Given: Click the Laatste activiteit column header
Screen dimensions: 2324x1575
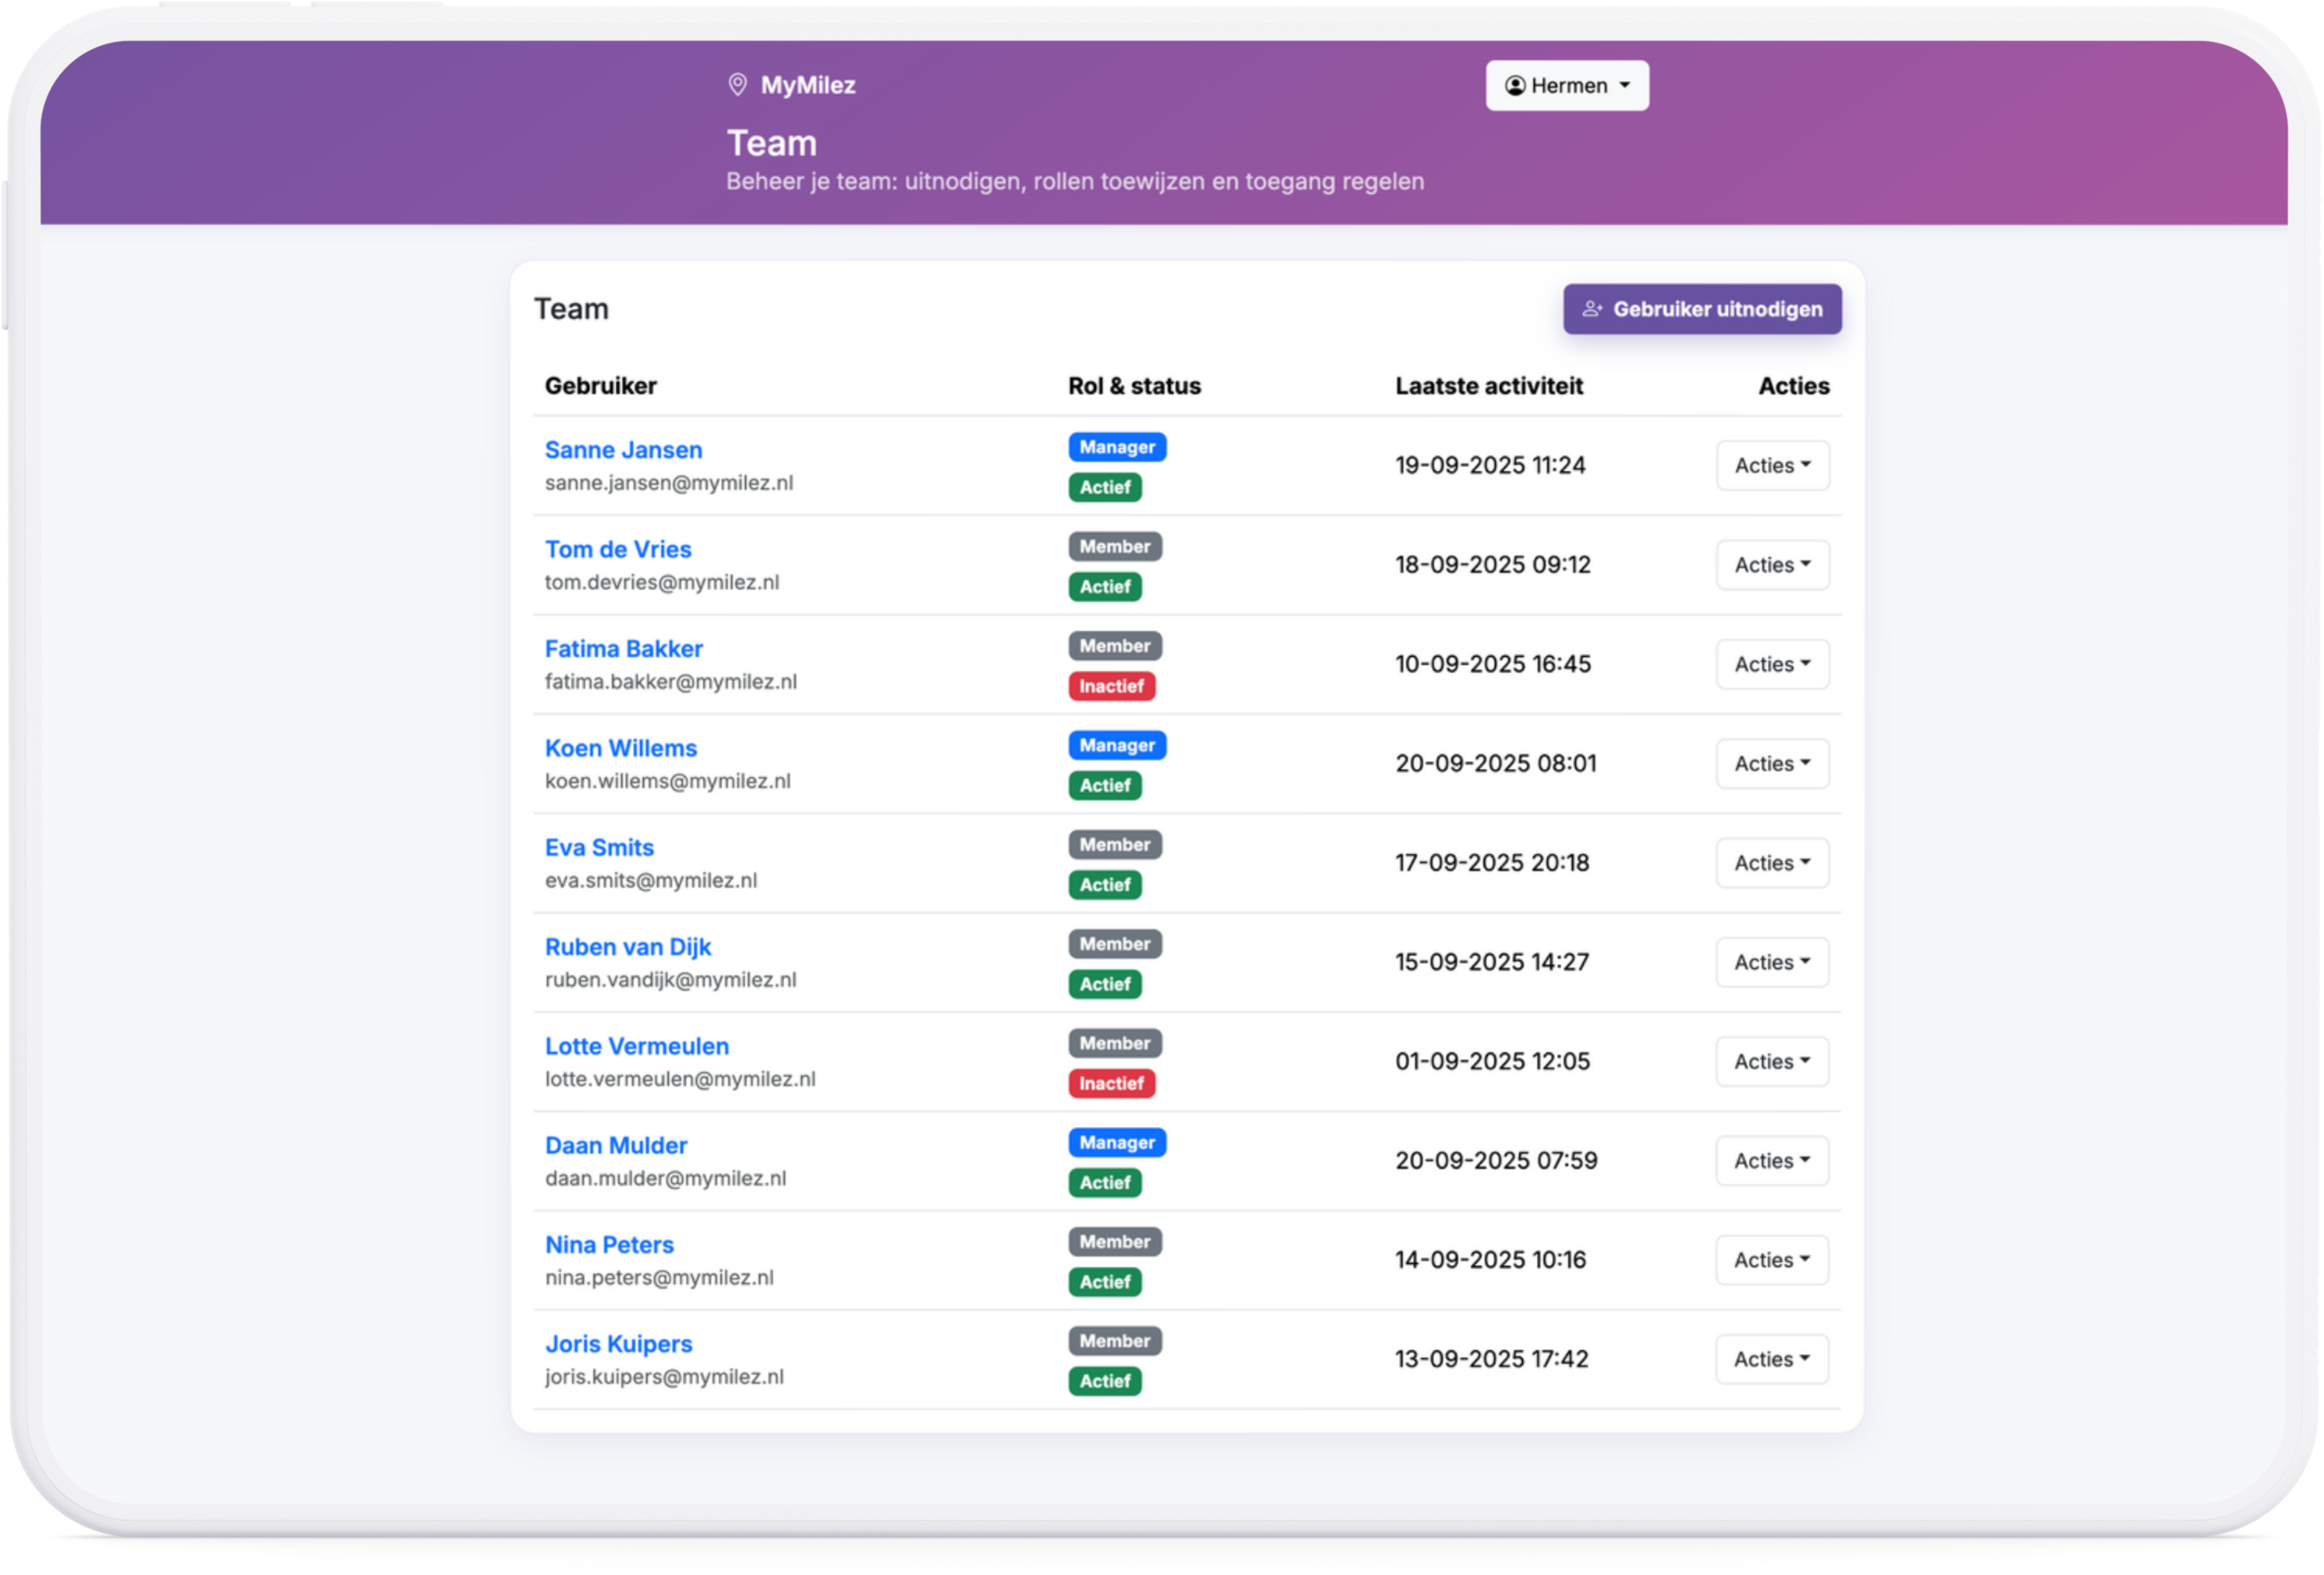Looking at the screenshot, I should 1488,386.
